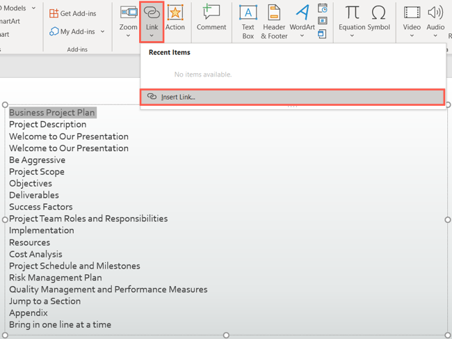This screenshot has height=339, width=452.
Task: Click the 3D Models button
Action: click(13, 8)
